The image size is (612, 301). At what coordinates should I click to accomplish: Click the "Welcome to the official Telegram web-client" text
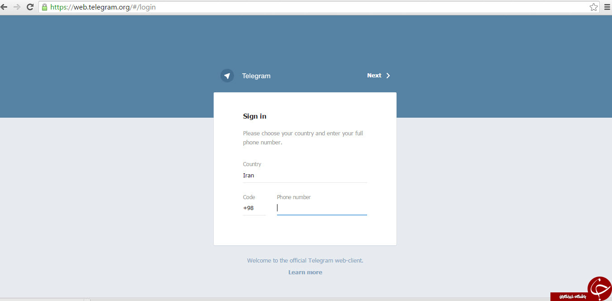[x=305, y=261]
